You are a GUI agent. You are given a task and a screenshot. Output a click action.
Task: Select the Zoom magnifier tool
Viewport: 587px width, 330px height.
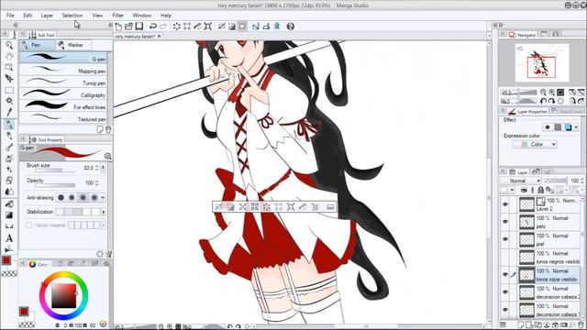click(x=9, y=45)
